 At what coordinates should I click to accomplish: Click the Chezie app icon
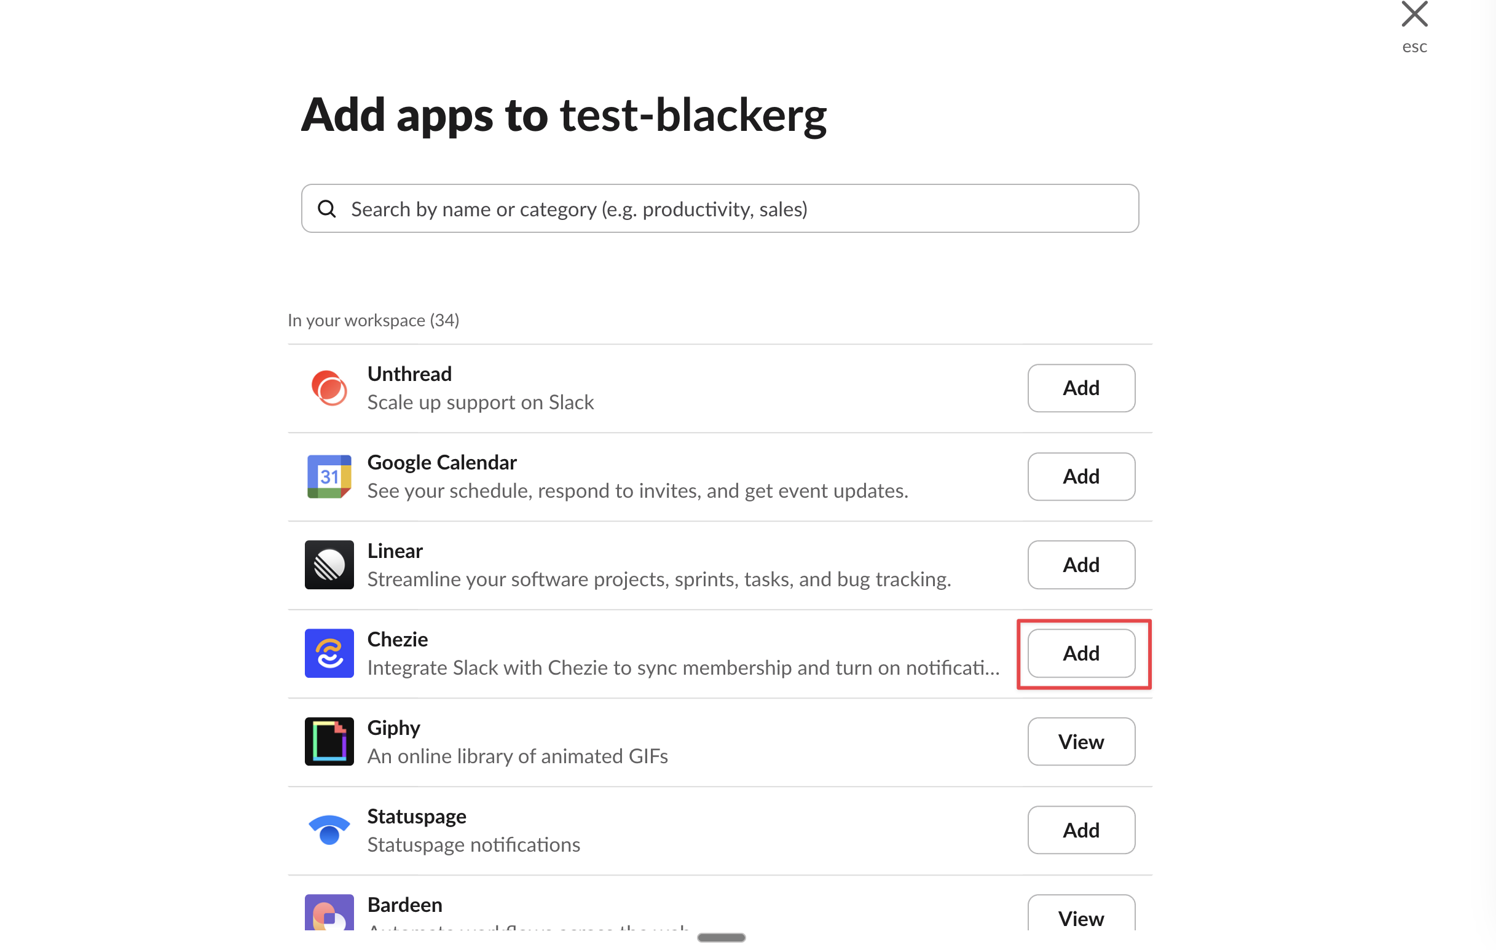click(x=329, y=653)
